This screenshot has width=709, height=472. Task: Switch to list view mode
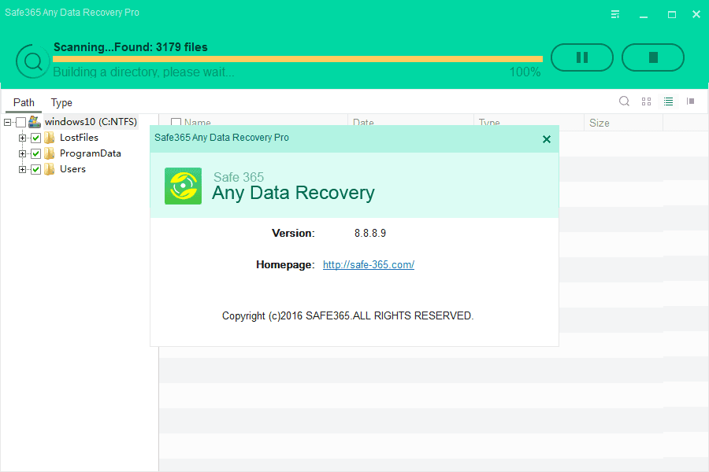click(668, 101)
